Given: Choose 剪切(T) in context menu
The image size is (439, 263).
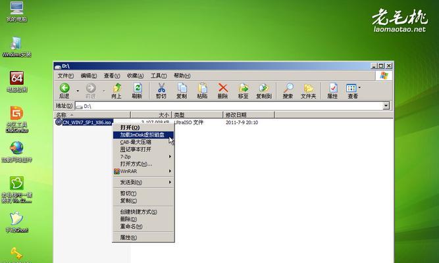Looking at the screenshot, I should (x=143, y=193).
